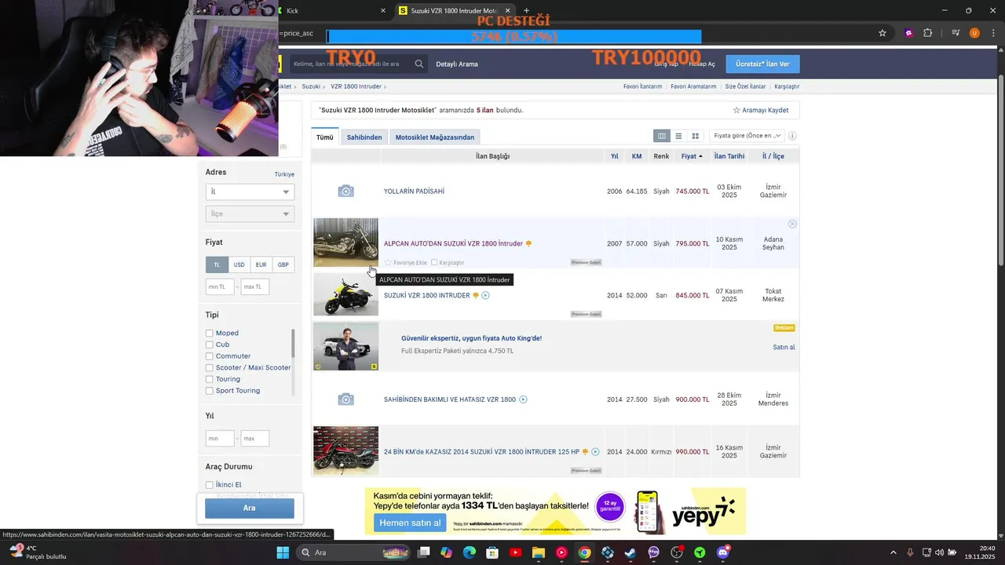The width and height of the screenshot is (1005, 565).
Task: Select EUR currency toggle
Action: [261, 264]
